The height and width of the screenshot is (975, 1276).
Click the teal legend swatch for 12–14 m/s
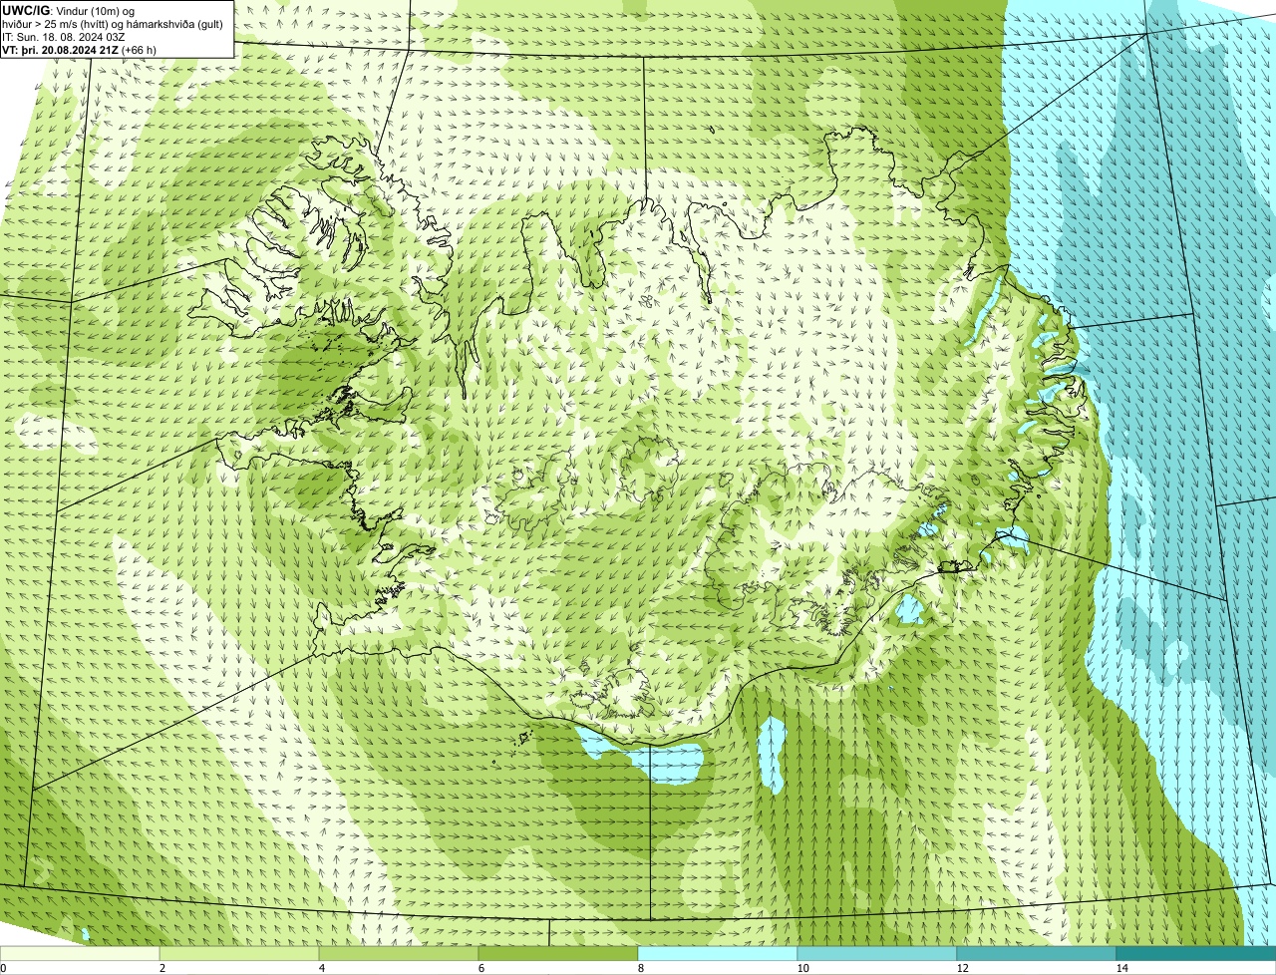[1037, 954]
